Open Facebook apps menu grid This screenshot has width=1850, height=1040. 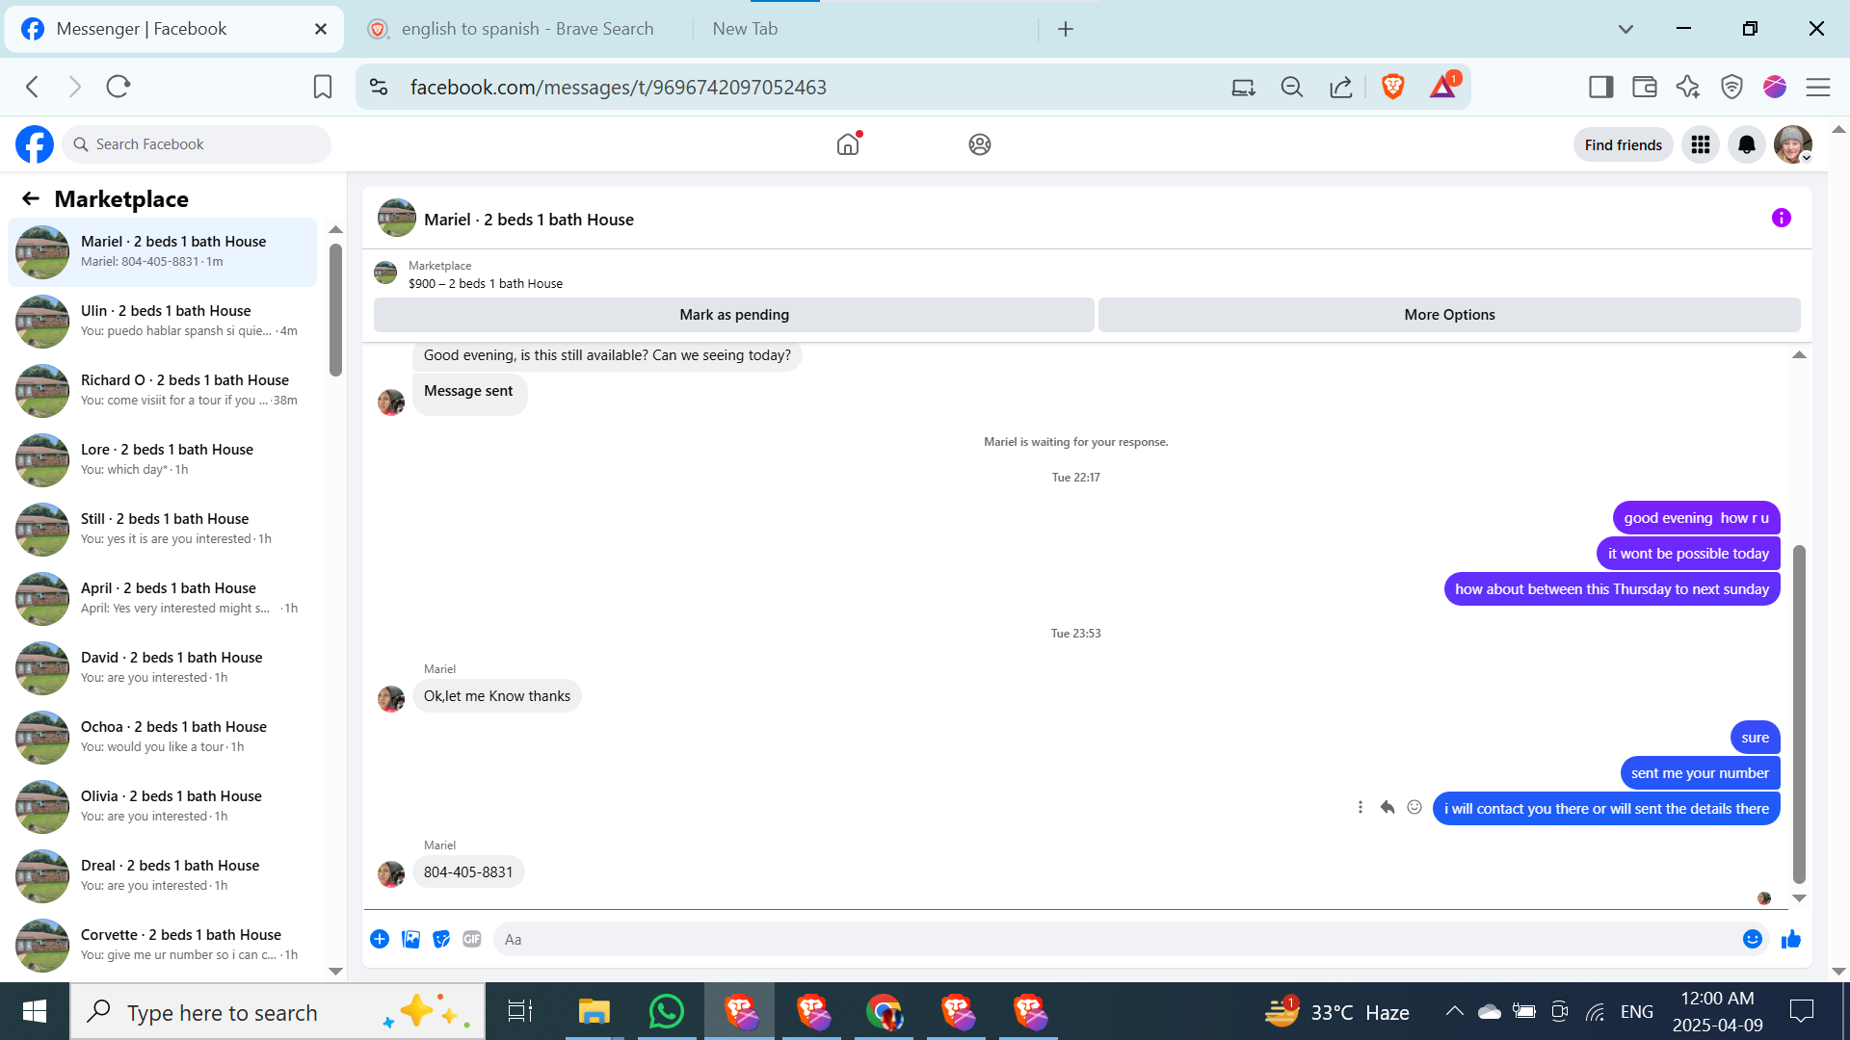[x=1701, y=144]
